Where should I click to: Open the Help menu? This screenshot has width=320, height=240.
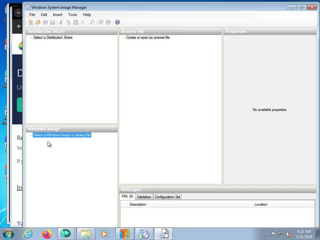(87, 15)
